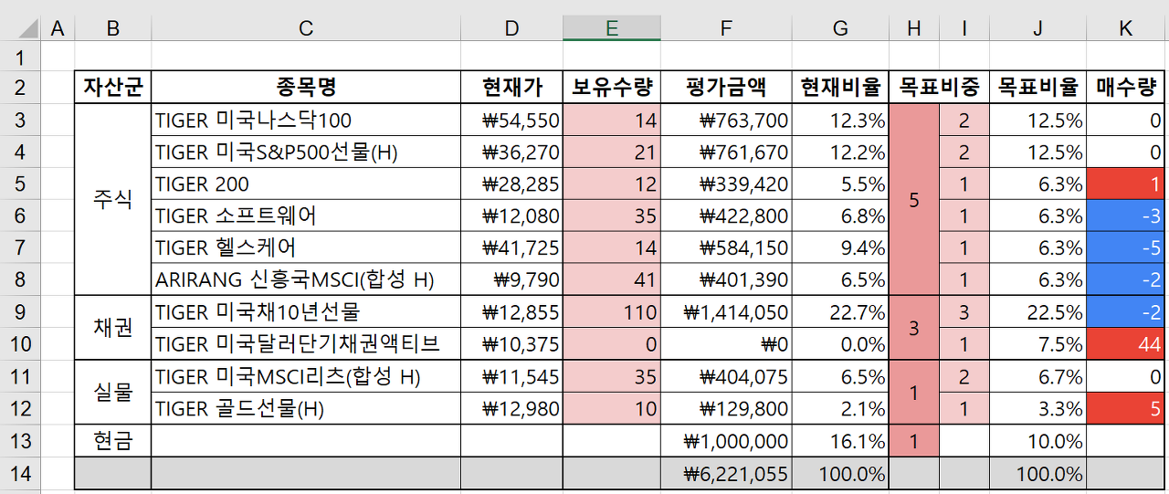The image size is (1169, 494).
Task: Select the TIGER 미국S&P500선물(H) cell
Action: tap(306, 152)
